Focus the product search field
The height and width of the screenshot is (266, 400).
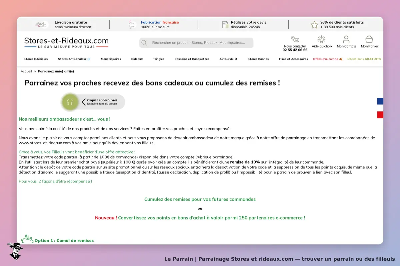(x=196, y=43)
